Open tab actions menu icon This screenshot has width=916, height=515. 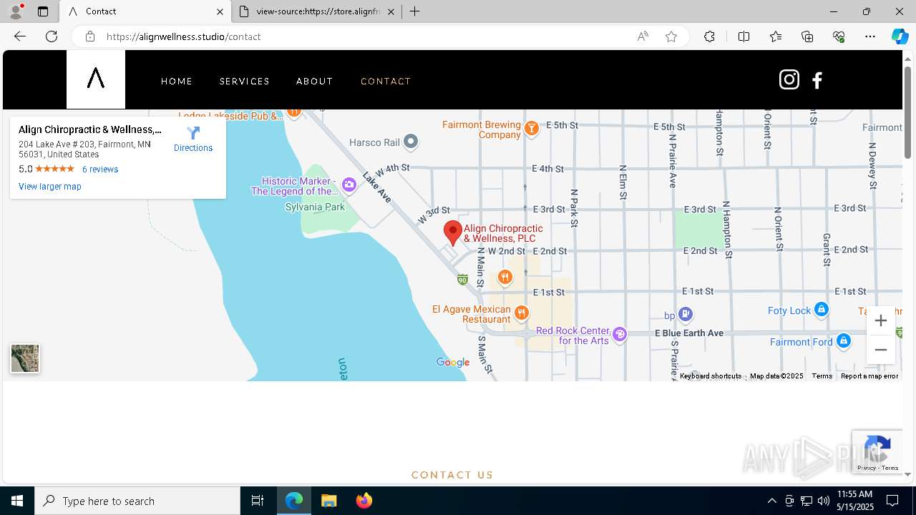pos(43,11)
